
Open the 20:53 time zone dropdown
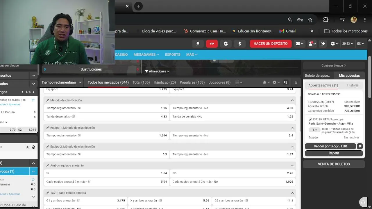[x=348, y=44]
